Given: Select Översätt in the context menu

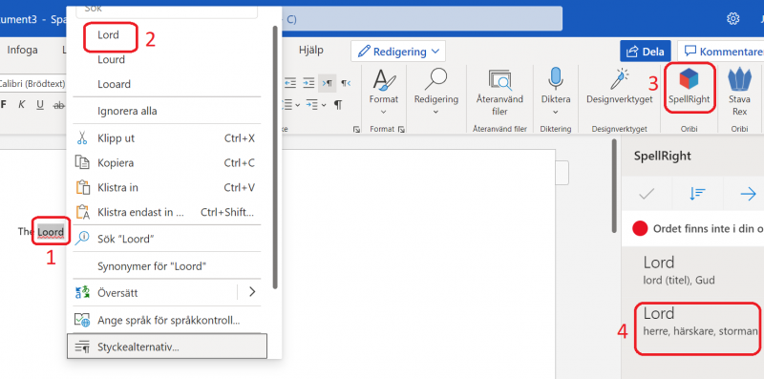Looking at the screenshot, I should tap(155, 293).
